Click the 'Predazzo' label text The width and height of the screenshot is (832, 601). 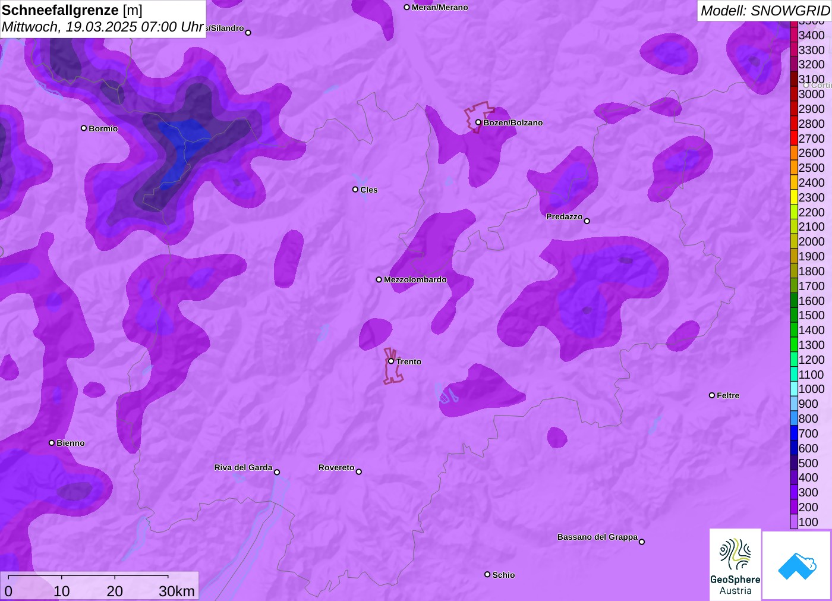[x=565, y=216]
